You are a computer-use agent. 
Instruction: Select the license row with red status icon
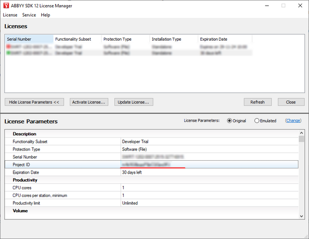click(29, 47)
